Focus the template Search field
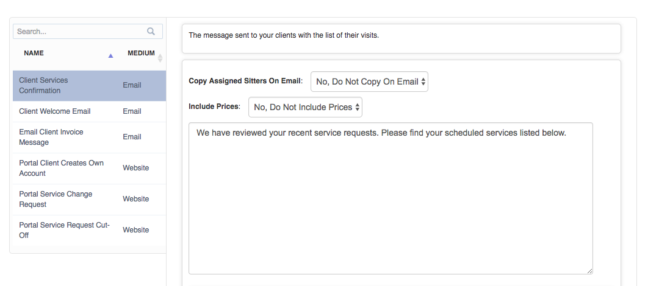 coord(88,31)
